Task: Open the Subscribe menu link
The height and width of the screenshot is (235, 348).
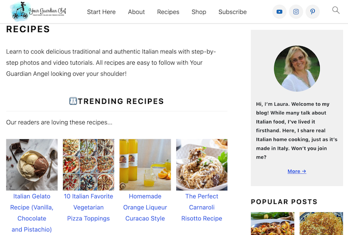Action: (232, 12)
